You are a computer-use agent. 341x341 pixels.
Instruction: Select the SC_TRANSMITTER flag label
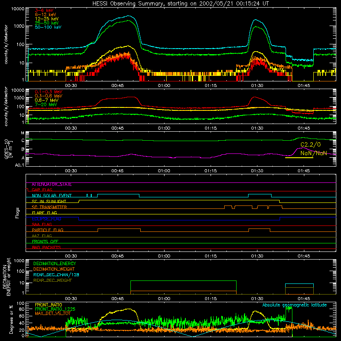click(49, 207)
